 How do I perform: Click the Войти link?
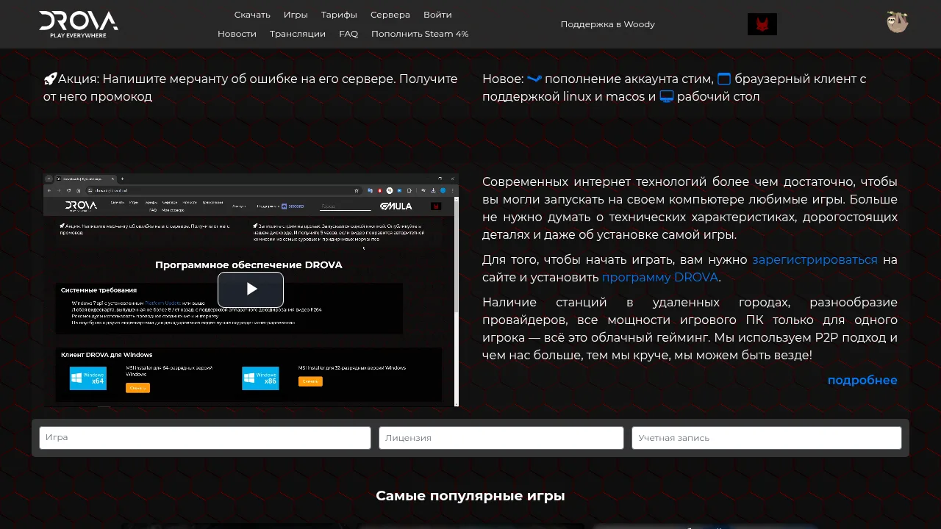437,15
